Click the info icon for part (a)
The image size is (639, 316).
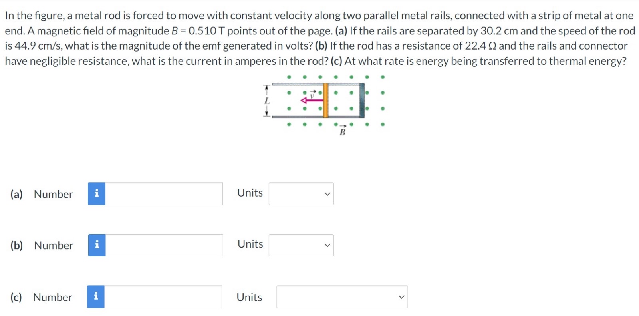coord(96,194)
